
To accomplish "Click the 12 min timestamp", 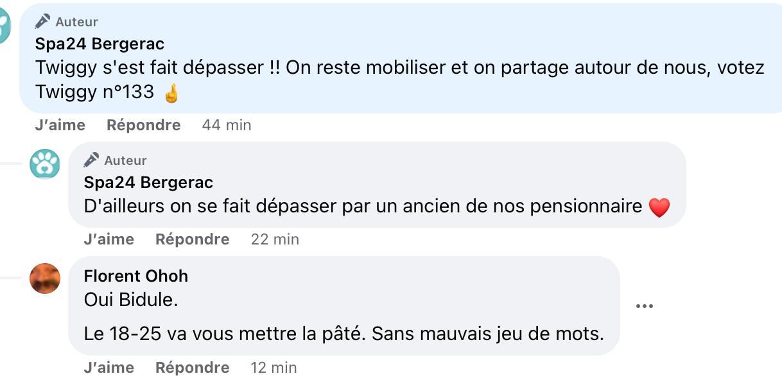I will coord(274,368).
